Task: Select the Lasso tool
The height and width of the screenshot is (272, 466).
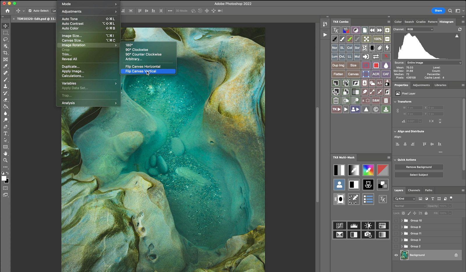Action: [x=5, y=39]
